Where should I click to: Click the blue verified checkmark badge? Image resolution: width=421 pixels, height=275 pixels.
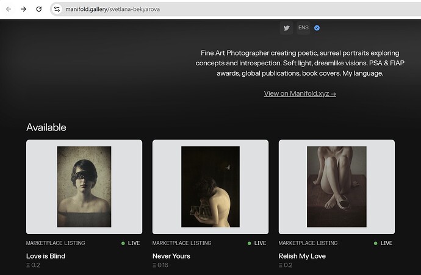[317, 27]
